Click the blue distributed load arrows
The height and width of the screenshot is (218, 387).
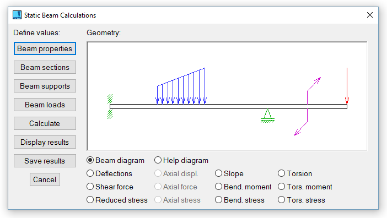click(x=181, y=86)
